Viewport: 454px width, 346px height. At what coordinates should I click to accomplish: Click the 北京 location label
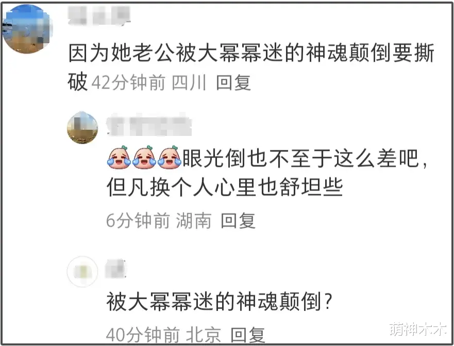[204, 335]
